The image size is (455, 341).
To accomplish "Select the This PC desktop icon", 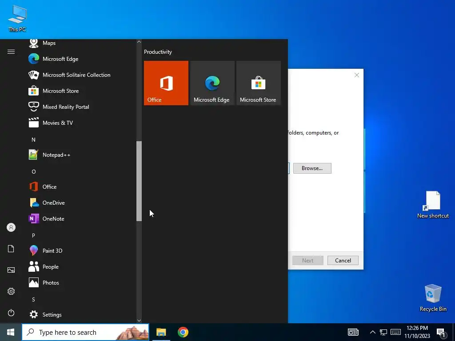I will click(x=17, y=19).
